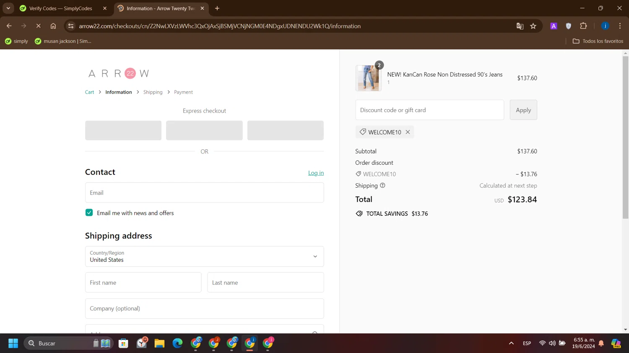Image resolution: width=629 pixels, height=353 pixels.
Task: Toggle Email me with news and offers
Action: click(89, 212)
